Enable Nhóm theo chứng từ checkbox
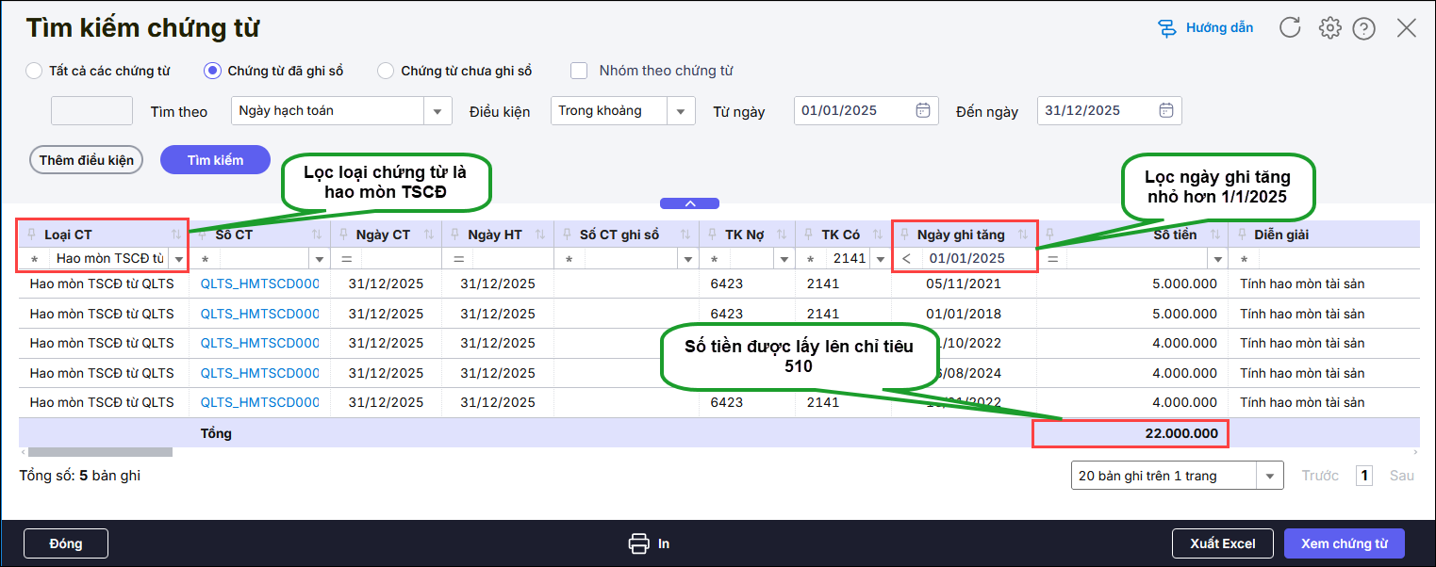 (579, 71)
